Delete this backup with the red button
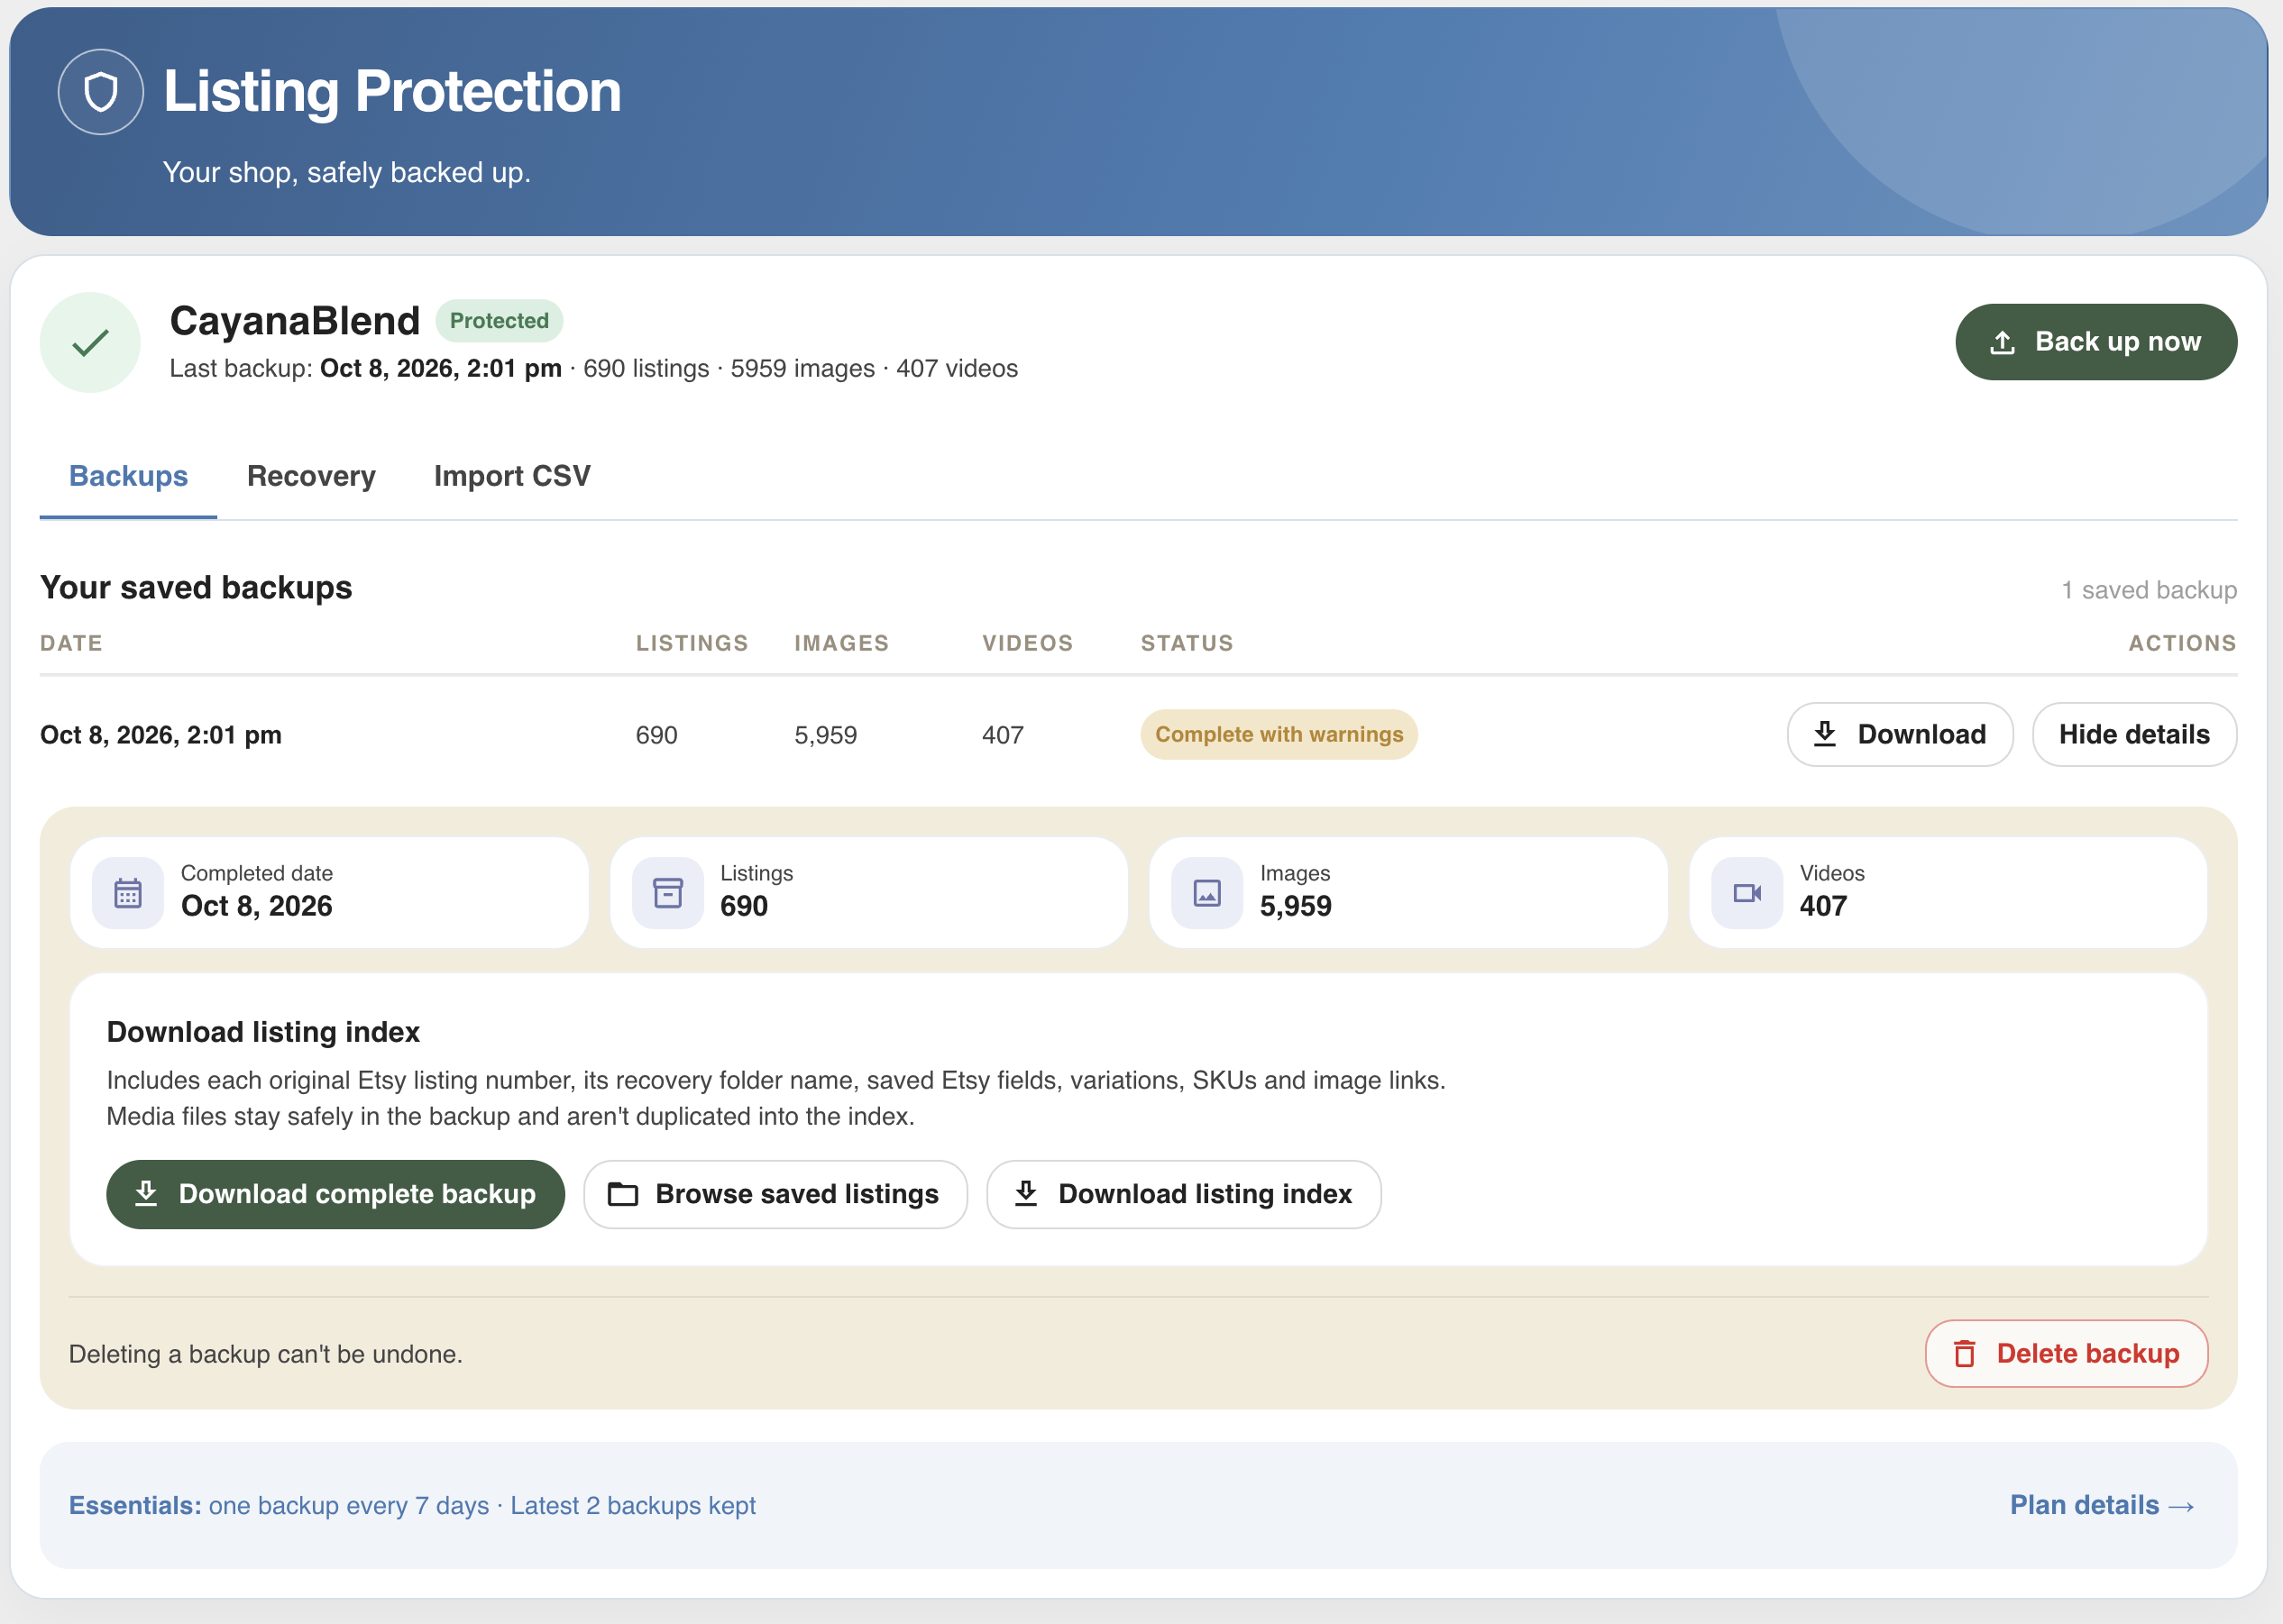The image size is (2283, 1624). (x=2066, y=1354)
